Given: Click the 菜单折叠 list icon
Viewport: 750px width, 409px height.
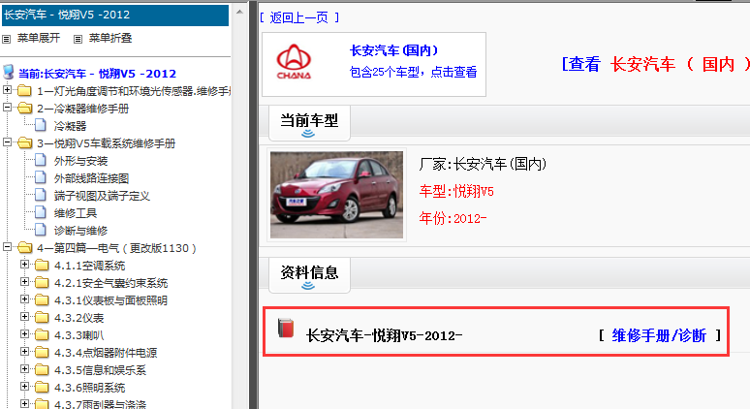Looking at the screenshot, I should (78, 39).
